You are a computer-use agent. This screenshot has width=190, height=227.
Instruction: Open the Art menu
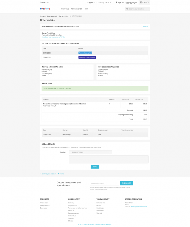86,9
